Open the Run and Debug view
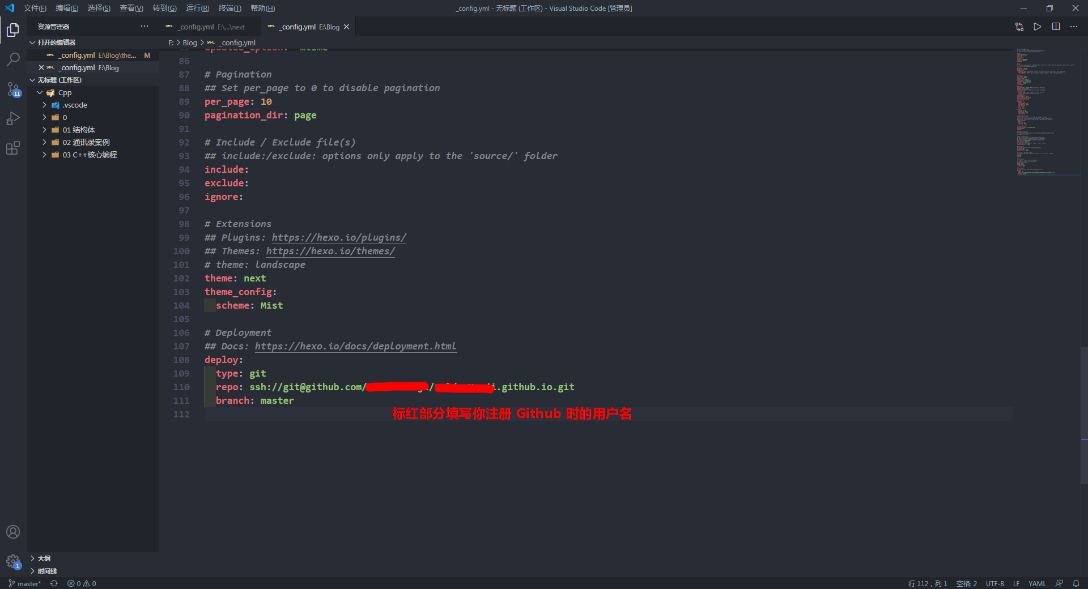 13,118
